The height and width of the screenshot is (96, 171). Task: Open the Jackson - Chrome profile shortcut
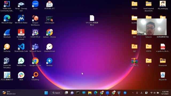tap(49, 32)
